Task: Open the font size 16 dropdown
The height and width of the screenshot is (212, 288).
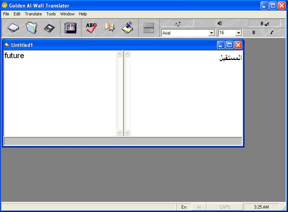Action: click(238, 33)
